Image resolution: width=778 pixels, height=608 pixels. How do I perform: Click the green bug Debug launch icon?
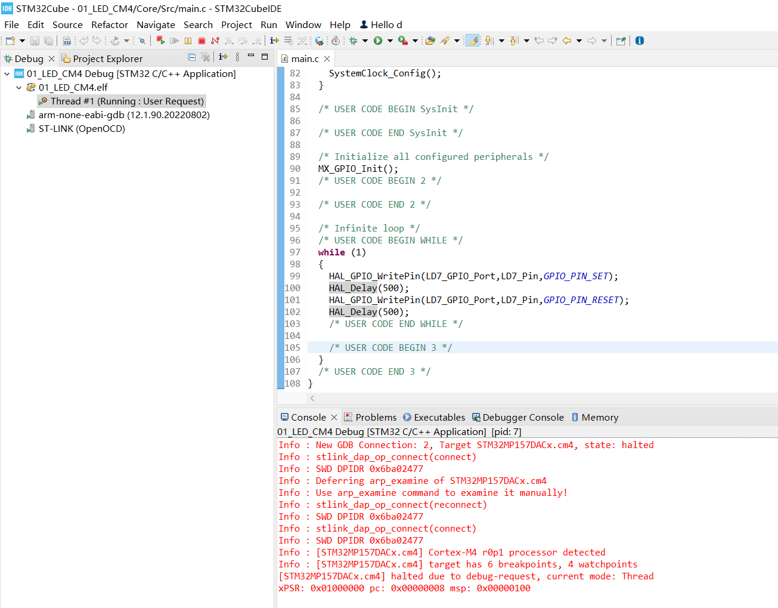point(353,41)
